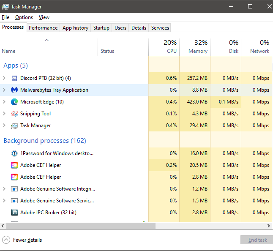Click the Task Manager row icon
Screen dimensions: 273x251
click(x=14, y=125)
